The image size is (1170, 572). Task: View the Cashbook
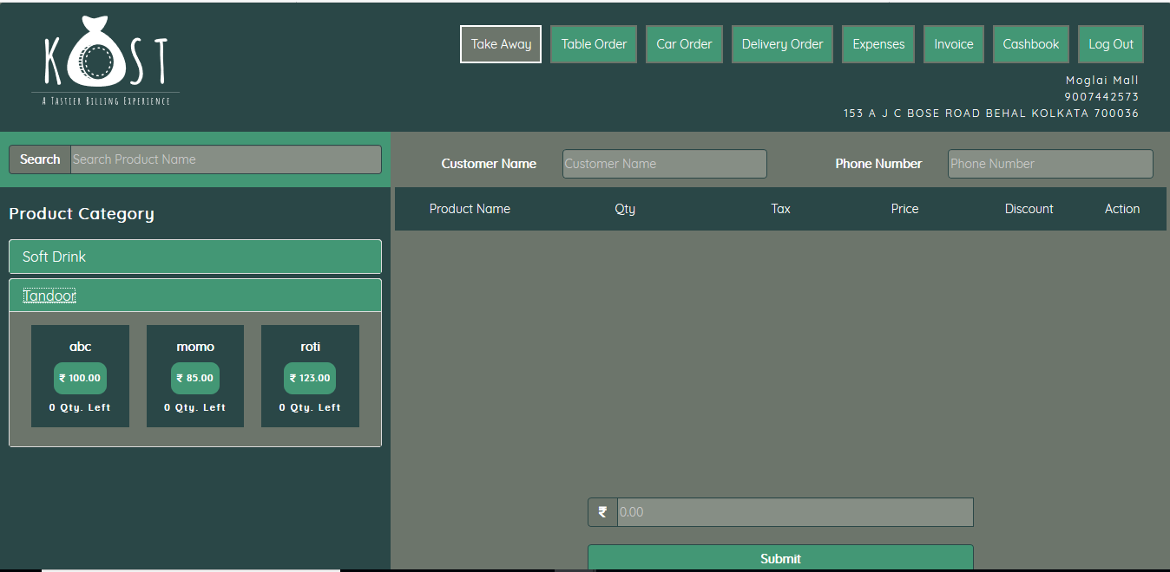(x=1030, y=44)
